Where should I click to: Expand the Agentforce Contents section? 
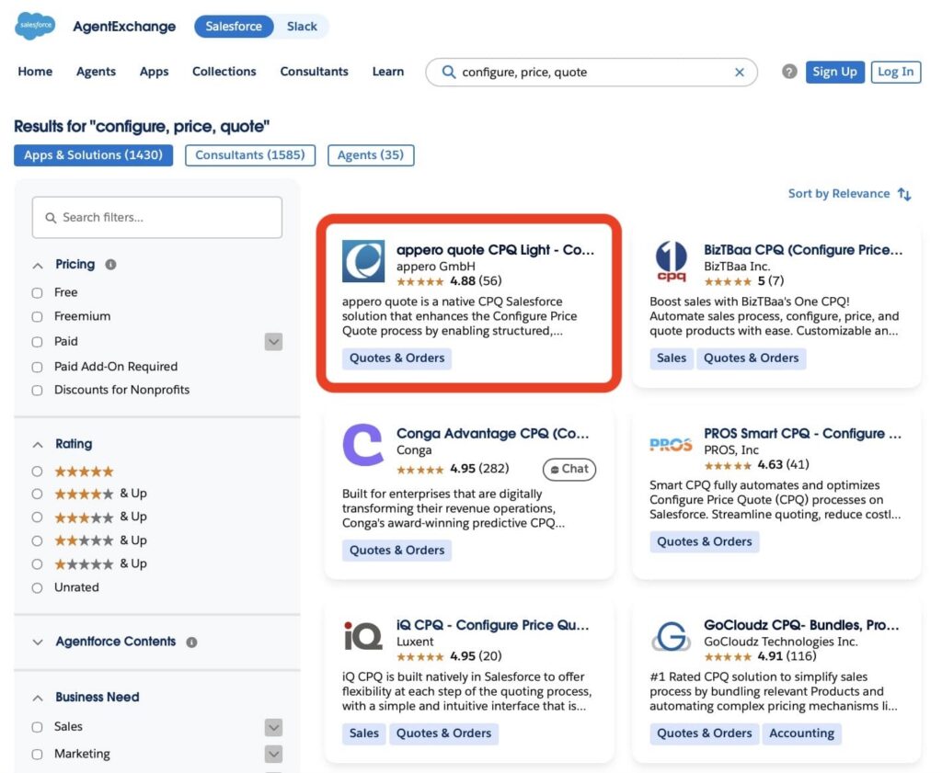38,642
